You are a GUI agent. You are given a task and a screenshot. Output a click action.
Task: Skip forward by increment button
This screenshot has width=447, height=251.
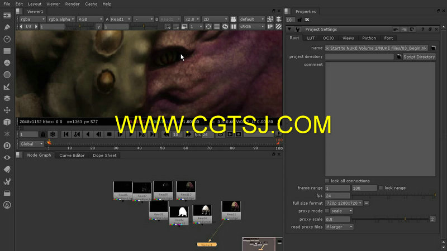pyautogui.click(x=188, y=134)
